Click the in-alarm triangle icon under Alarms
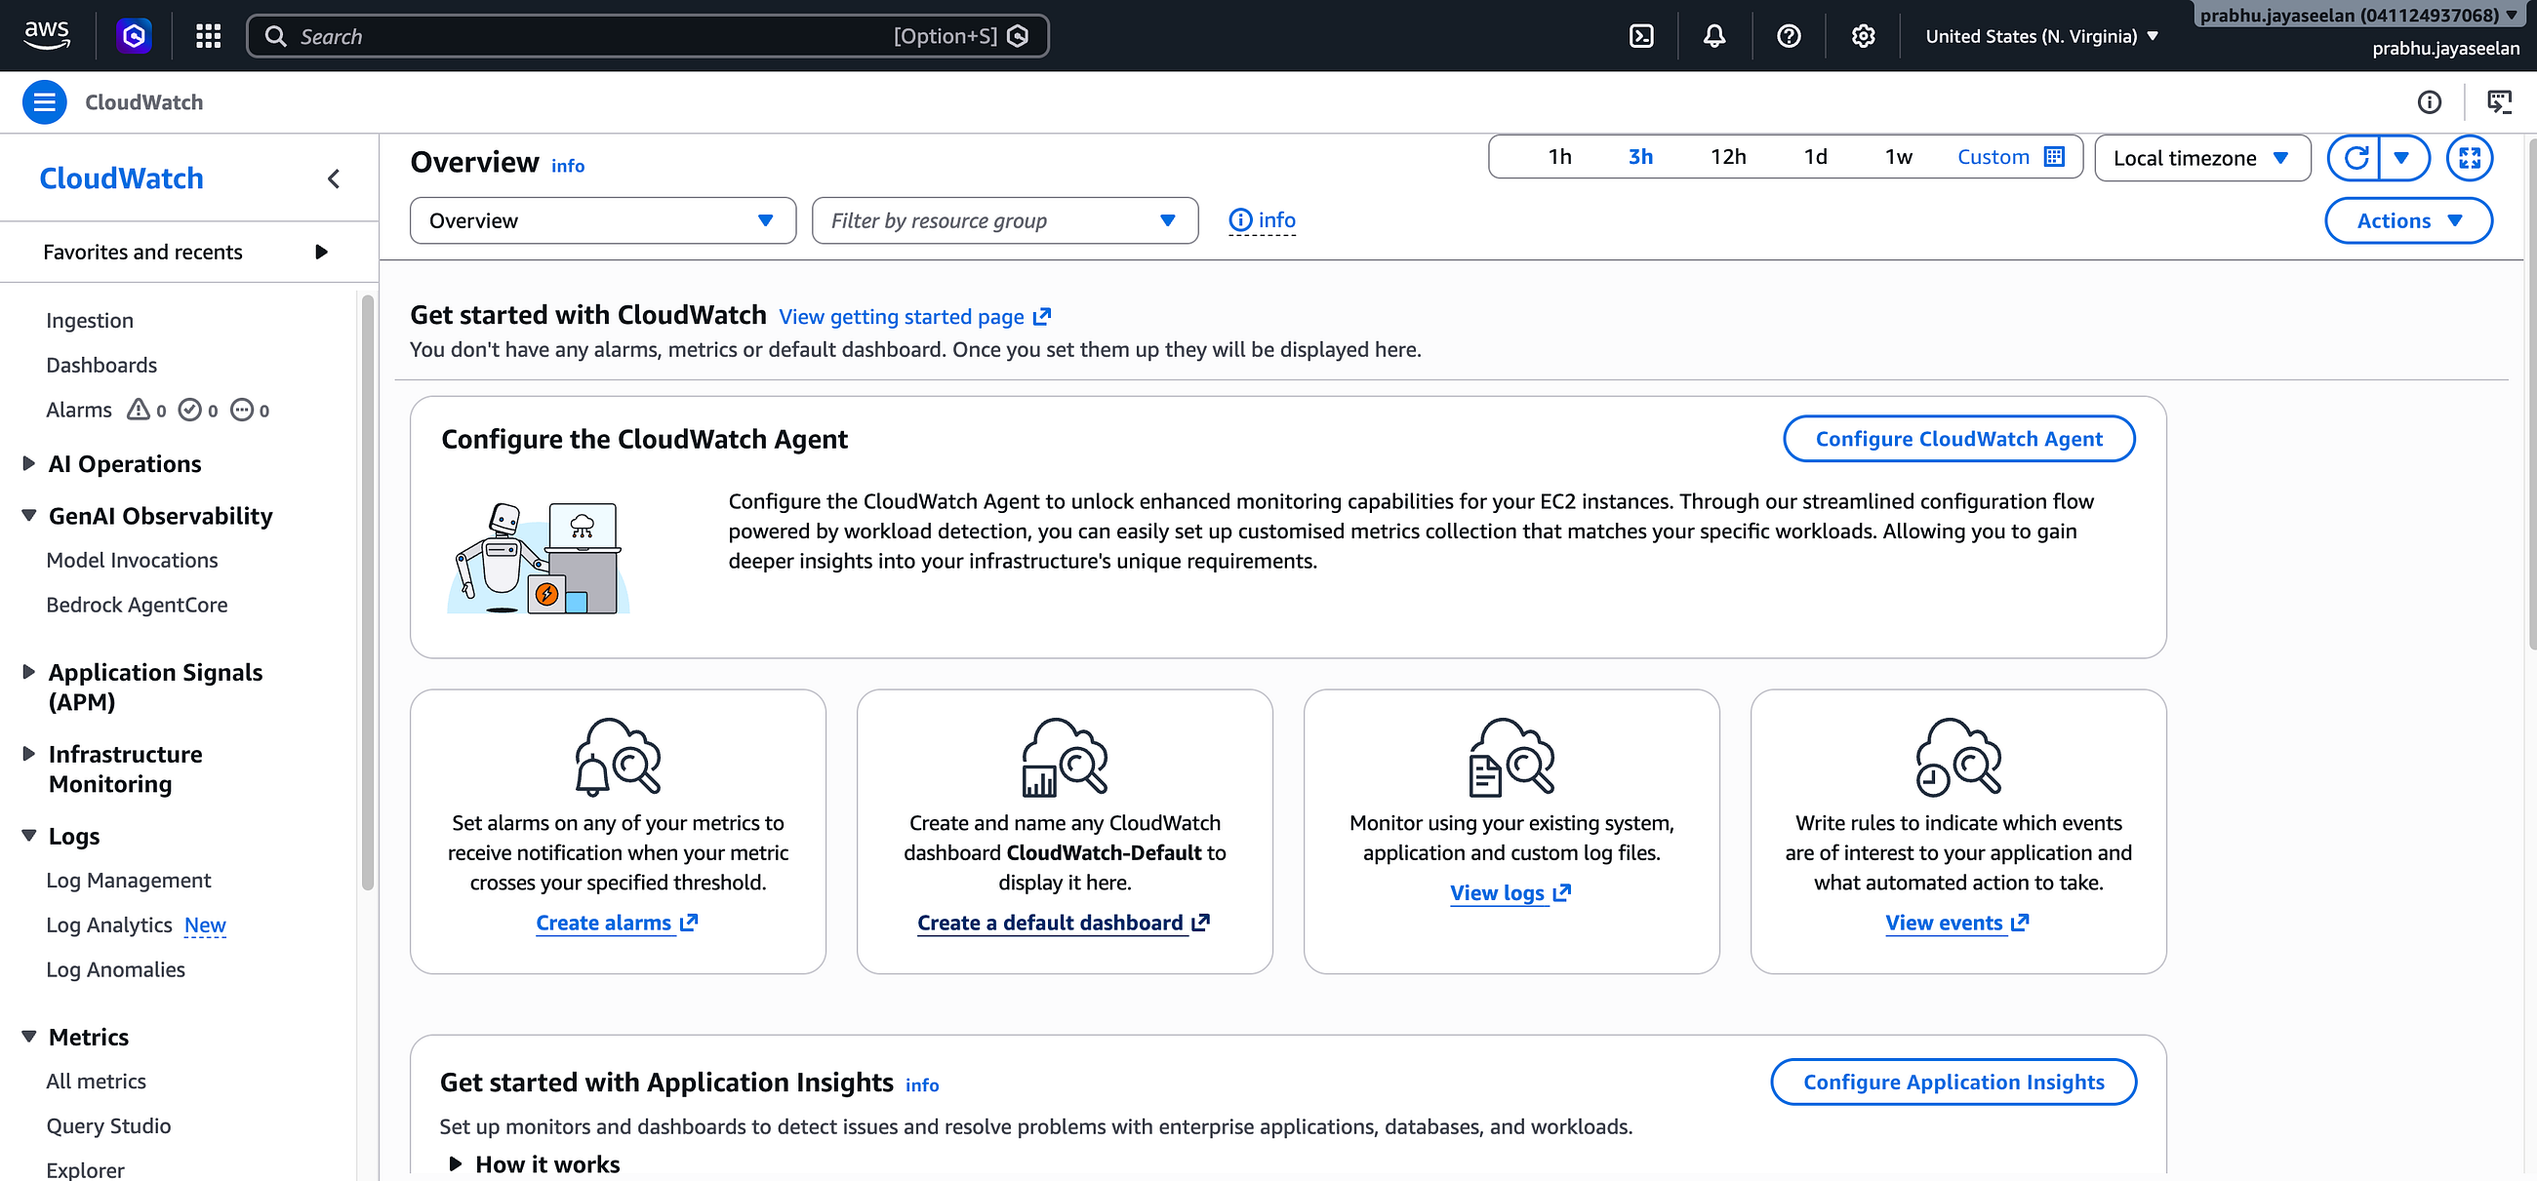 pos(138,410)
